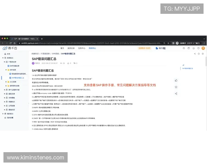
Task: Select SAP错误问题汇总 in sidebar tree
Action: 17,78
